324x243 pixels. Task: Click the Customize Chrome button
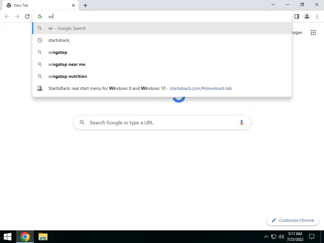pyautogui.click(x=293, y=220)
